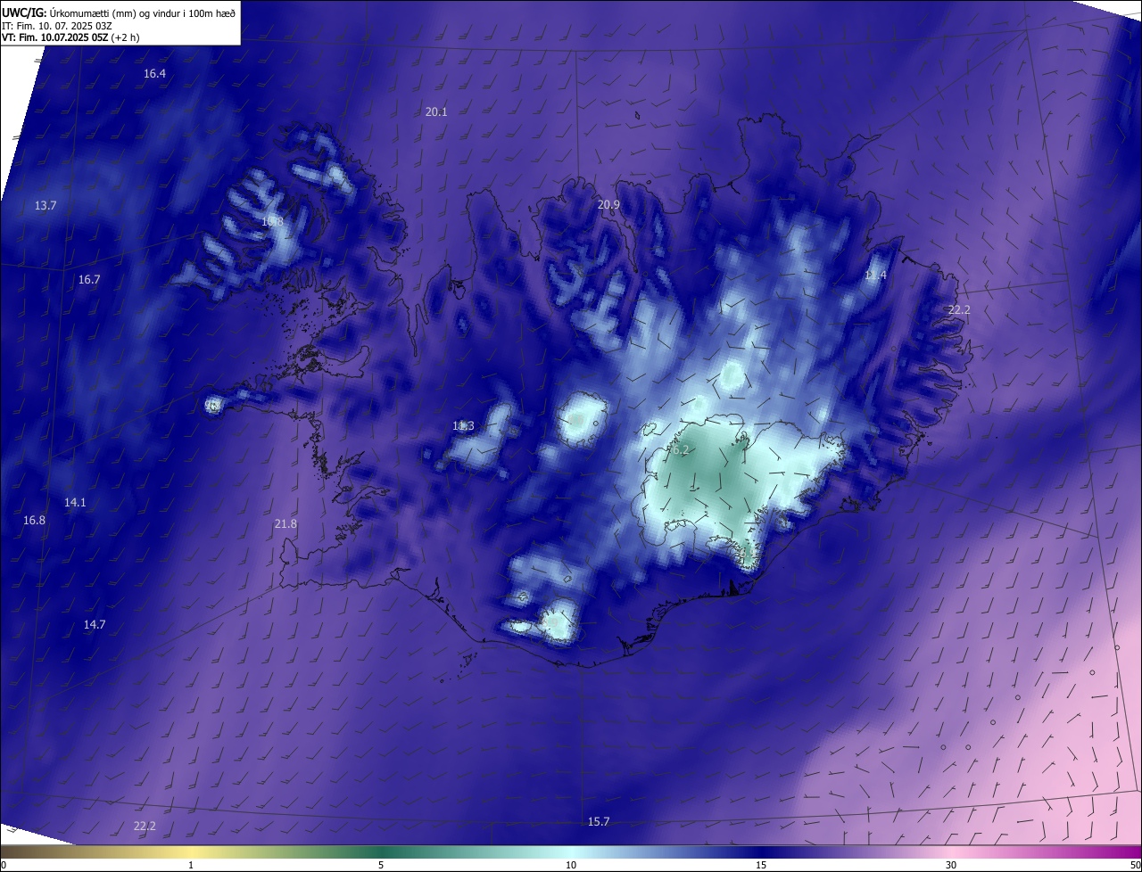Click the 10 mark on the color scale
The image size is (1142, 872).
tap(571, 865)
